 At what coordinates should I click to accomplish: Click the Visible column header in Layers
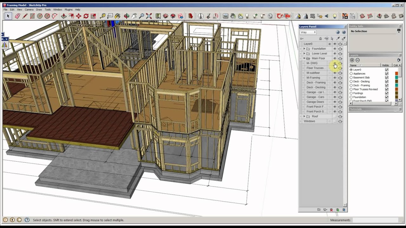[386, 65]
